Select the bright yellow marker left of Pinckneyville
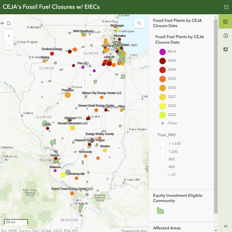232x232 pixels. tap(63, 175)
